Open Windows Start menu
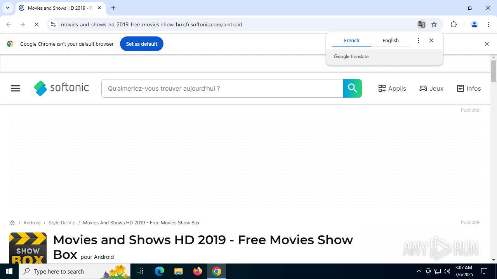 click(x=9, y=271)
